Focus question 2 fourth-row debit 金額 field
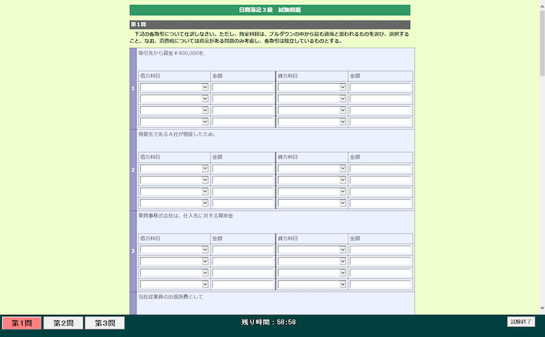545x337 pixels. point(243,203)
